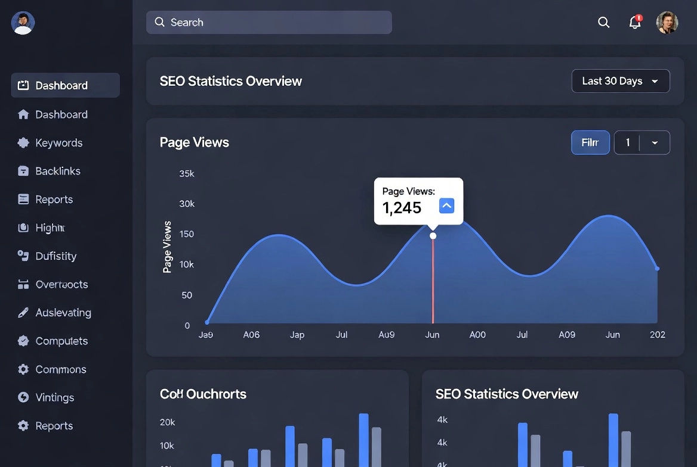Image resolution: width=697 pixels, height=467 pixels.
Task: Open the user profile avatar at top right
Action: tap(667, 23)
